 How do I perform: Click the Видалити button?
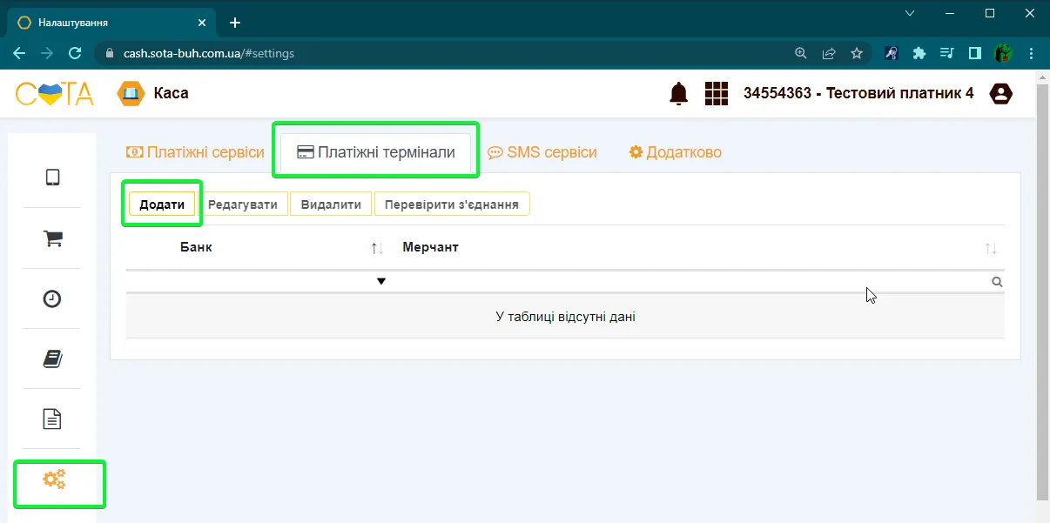click(331, 205)
